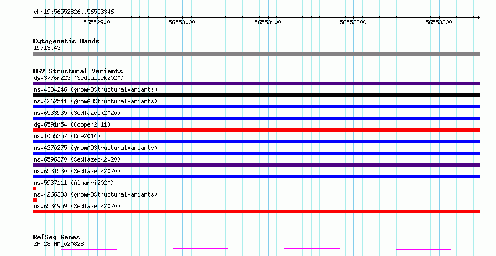Click the dgv6591n54 red variant bar

tap(256, 130)
